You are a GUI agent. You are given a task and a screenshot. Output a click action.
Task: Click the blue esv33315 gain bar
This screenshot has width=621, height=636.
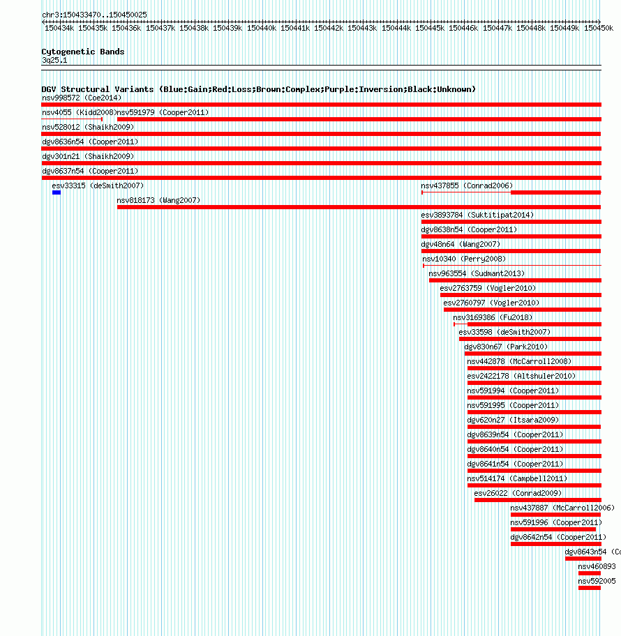(x=57, y=192)
